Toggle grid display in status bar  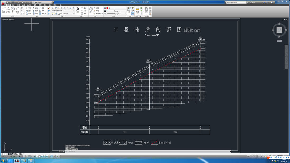click(x=29, y=156)
